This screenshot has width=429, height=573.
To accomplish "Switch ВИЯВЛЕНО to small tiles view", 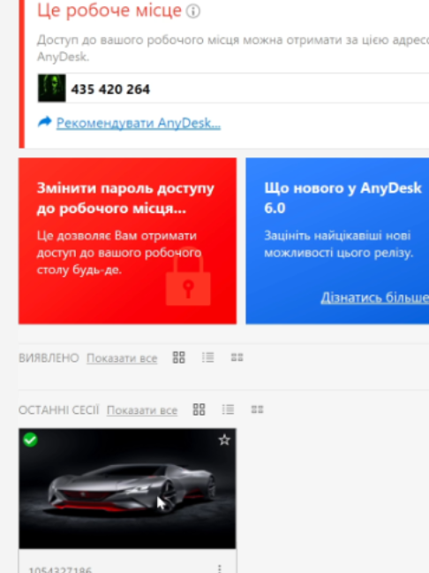I will (237, 357).
